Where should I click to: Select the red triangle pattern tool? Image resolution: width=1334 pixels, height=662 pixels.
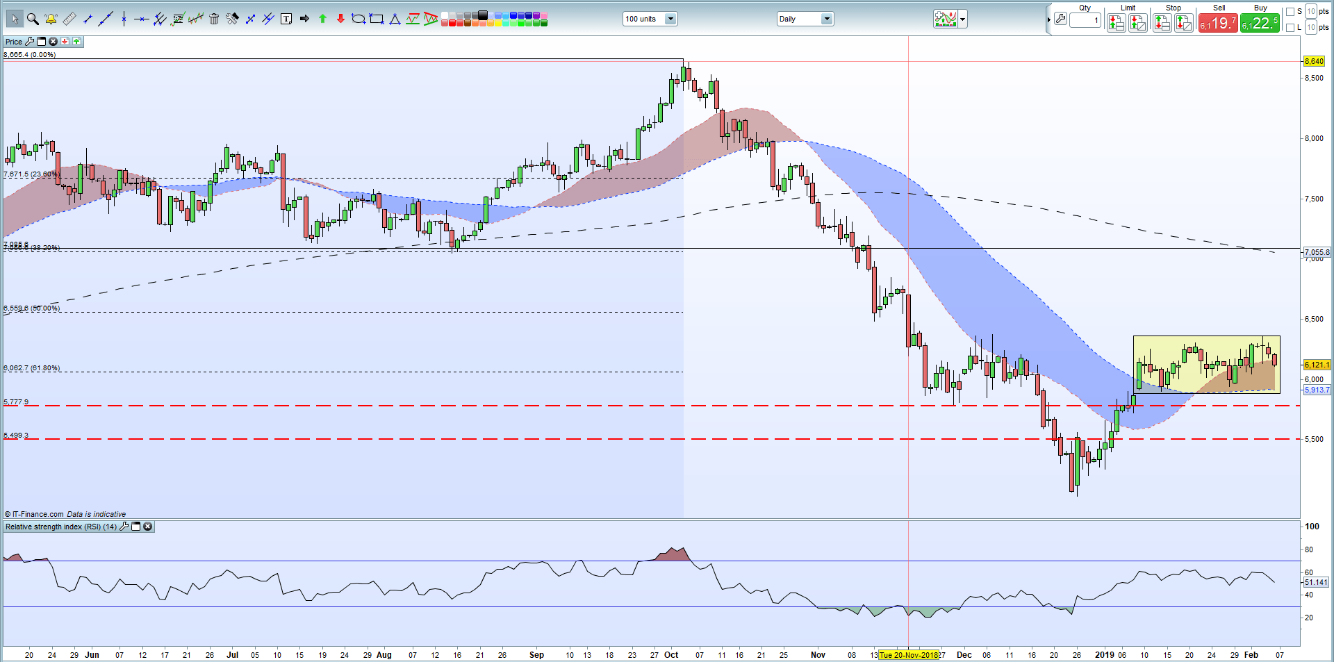431,19
